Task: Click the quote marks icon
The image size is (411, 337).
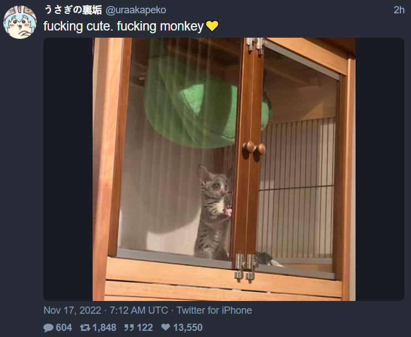Action: coord(129,328)
